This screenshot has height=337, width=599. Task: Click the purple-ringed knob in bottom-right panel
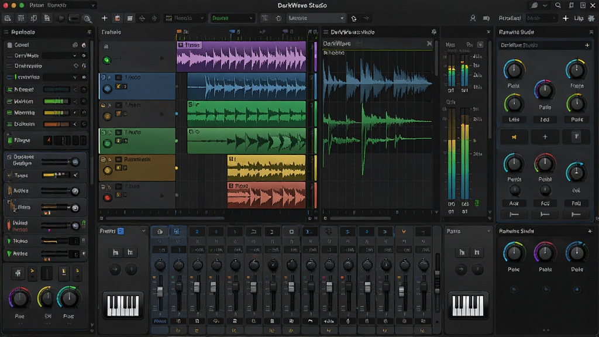point(545,253)
